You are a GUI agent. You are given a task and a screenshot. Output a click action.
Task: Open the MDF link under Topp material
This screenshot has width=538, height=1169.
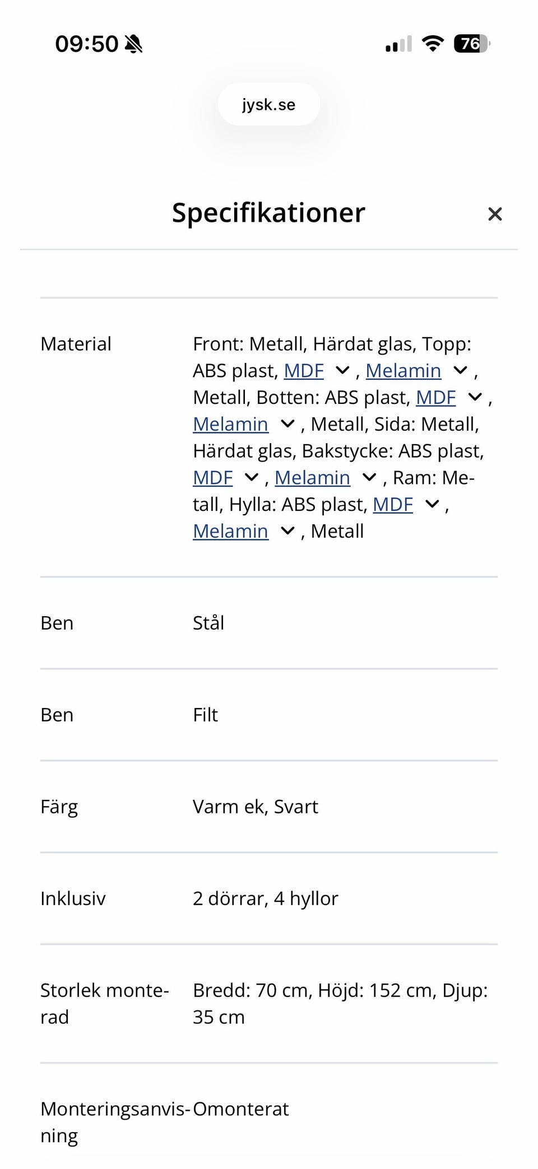pos(304,371)
